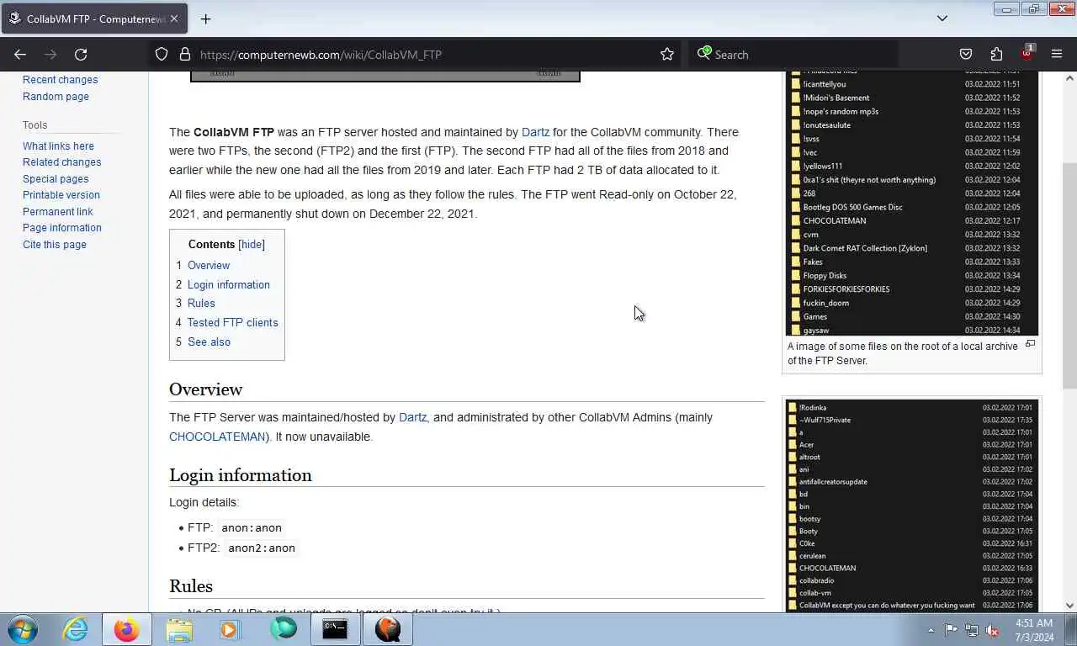Viewport: 1077px width, 646px height.
Task: Jump to Rules in Contents
Action: [201, 304]
